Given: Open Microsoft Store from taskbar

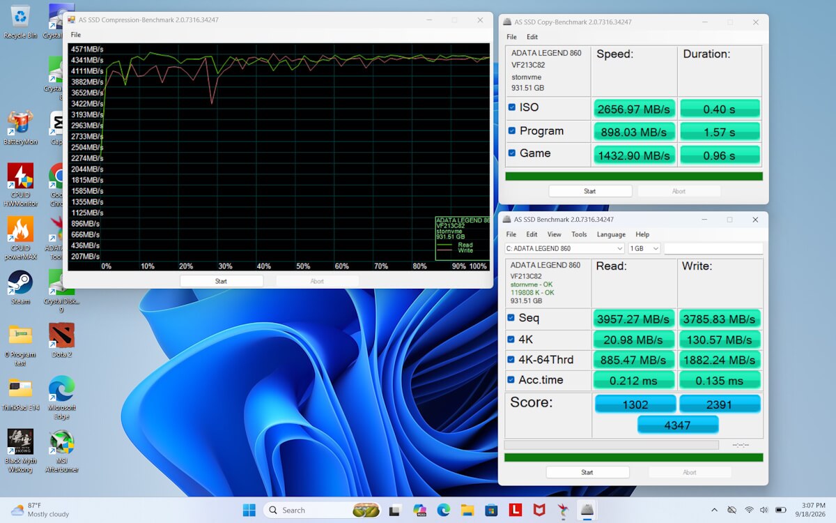Looking at the screenshot, I should [x=491, y=510].
